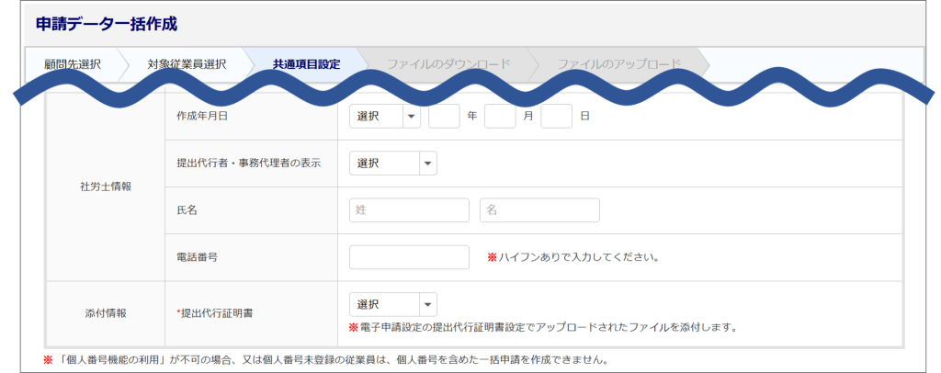Open the 提出代行証明書 selection dropdown
The image size is (941, 373).
(x=393, y=305)
